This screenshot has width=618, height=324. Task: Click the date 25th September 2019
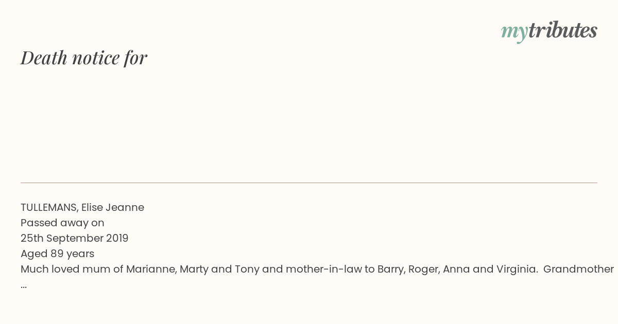click(x=75, y=239)
